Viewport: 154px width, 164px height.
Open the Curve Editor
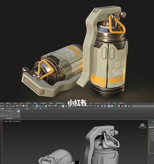point(112,106)
